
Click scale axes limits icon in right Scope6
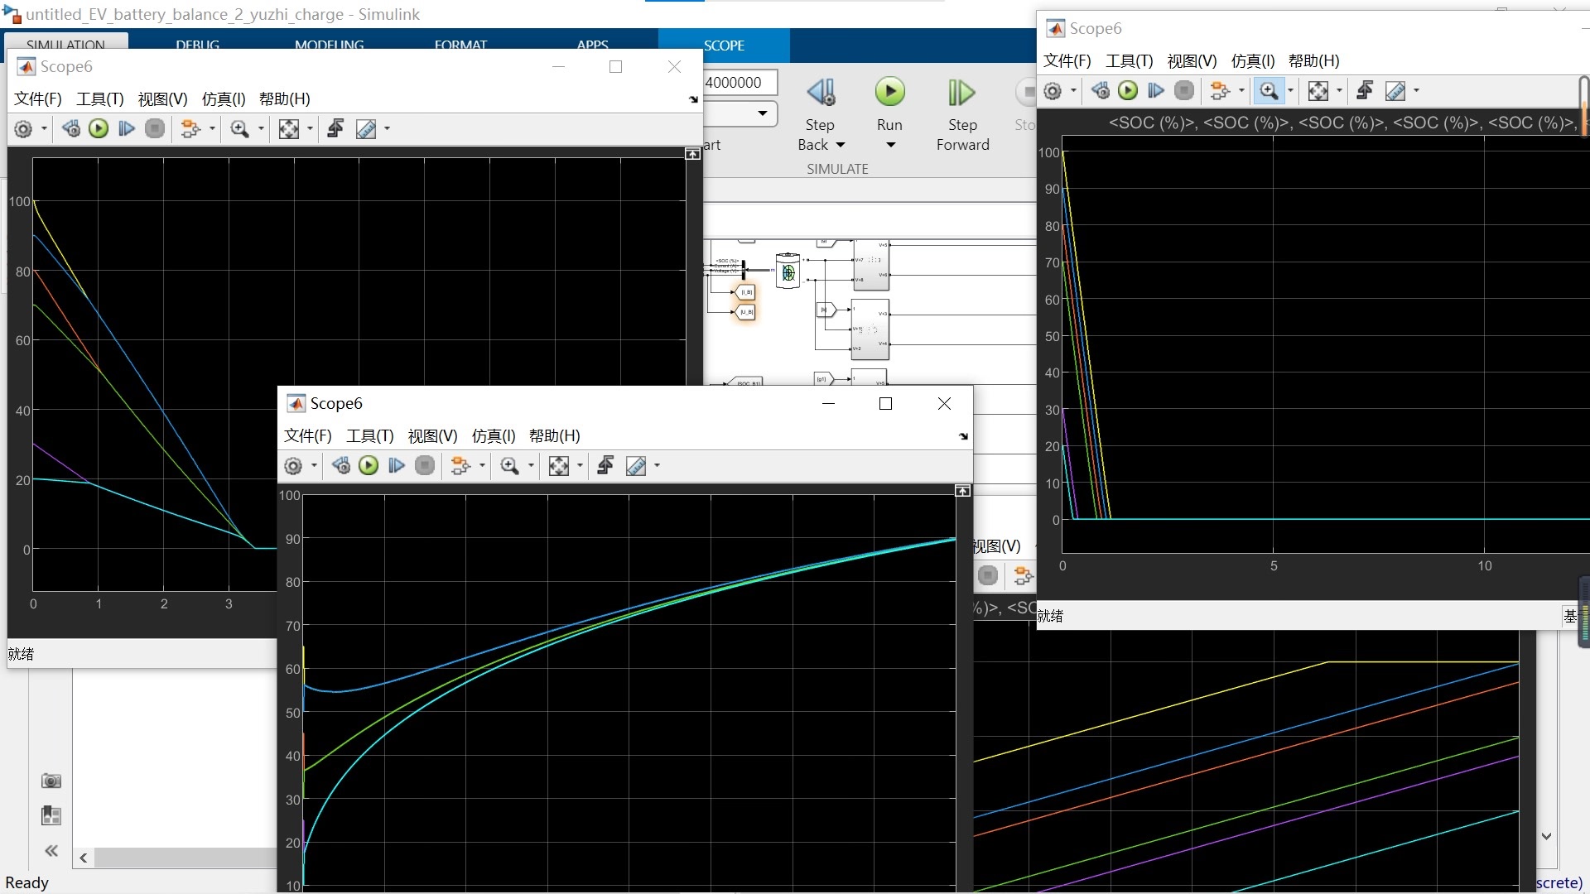[1318, 91]
